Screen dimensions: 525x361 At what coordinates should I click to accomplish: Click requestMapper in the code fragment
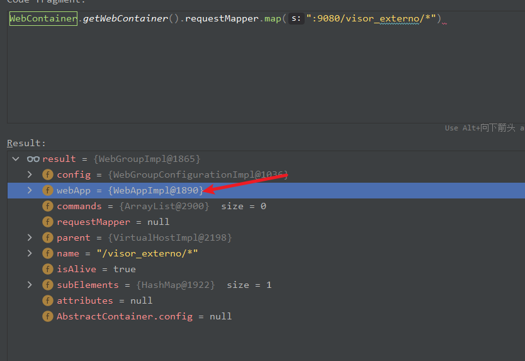(x=222, y=18)
